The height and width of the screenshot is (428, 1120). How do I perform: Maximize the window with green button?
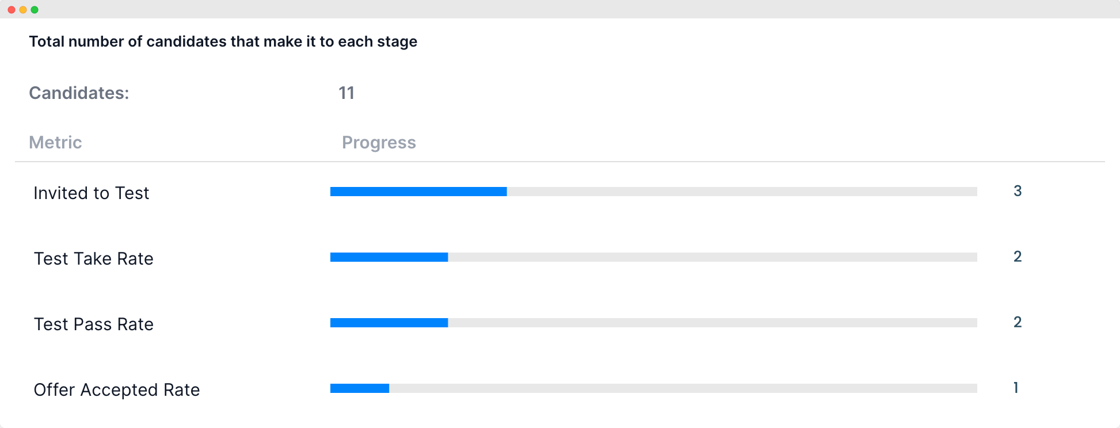35,10
